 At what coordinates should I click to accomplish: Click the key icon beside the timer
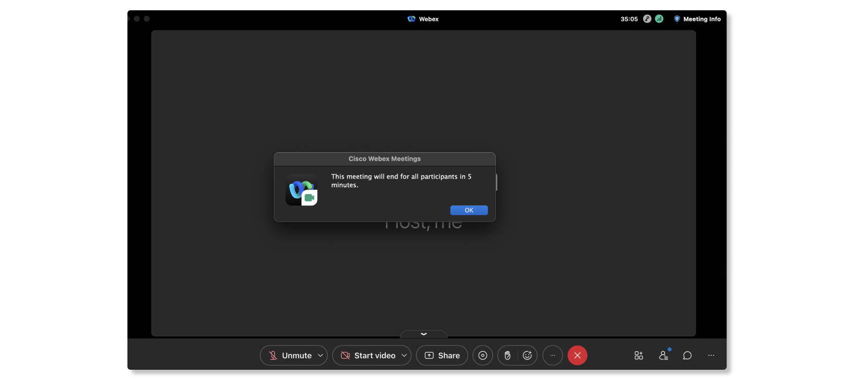pyautogui.click(x=647, y=19)
